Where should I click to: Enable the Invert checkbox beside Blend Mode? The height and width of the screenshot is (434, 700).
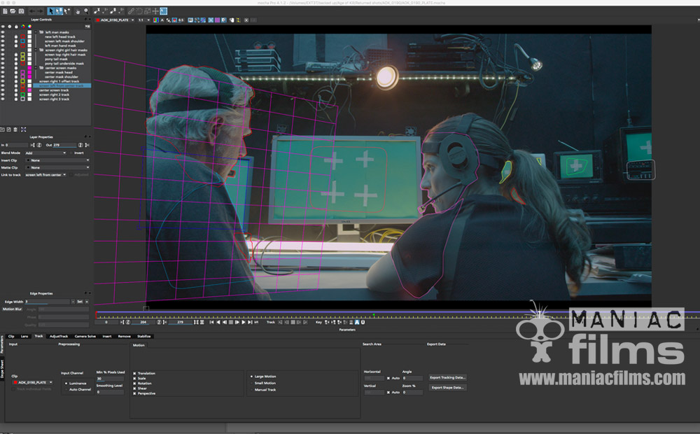(x=71, y=153)
